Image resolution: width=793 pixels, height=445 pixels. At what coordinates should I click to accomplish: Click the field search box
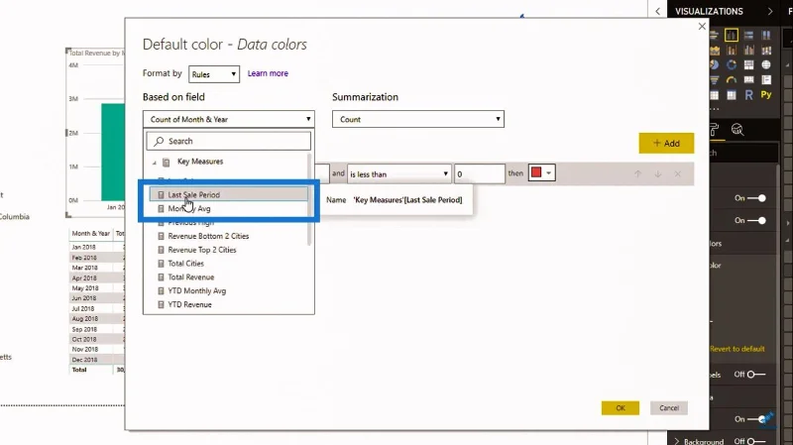pyautogui.click(x=229, y=141)
